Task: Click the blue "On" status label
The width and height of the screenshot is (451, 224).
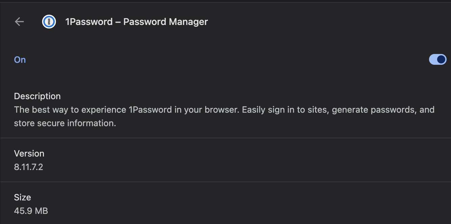Action: coord(20,60)
